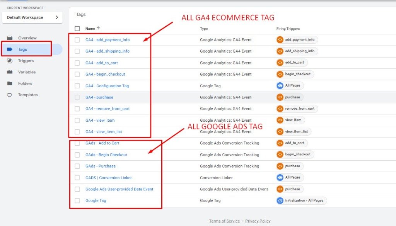Click the Firing Triggers column header
The height and width of the screenshot is (226, 396).
pyautogui.click(x=288, y=29)
